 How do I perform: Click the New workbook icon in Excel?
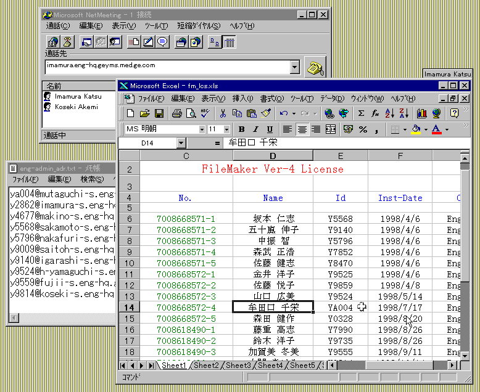pos(130,113)
